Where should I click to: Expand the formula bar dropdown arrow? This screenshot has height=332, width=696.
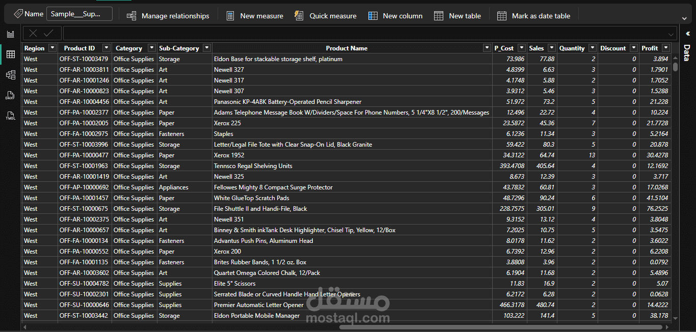(671, 34)
